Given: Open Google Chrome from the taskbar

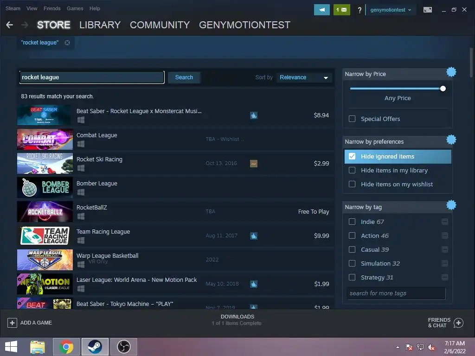Looking at the screenshot, I should tap(66, 347).
